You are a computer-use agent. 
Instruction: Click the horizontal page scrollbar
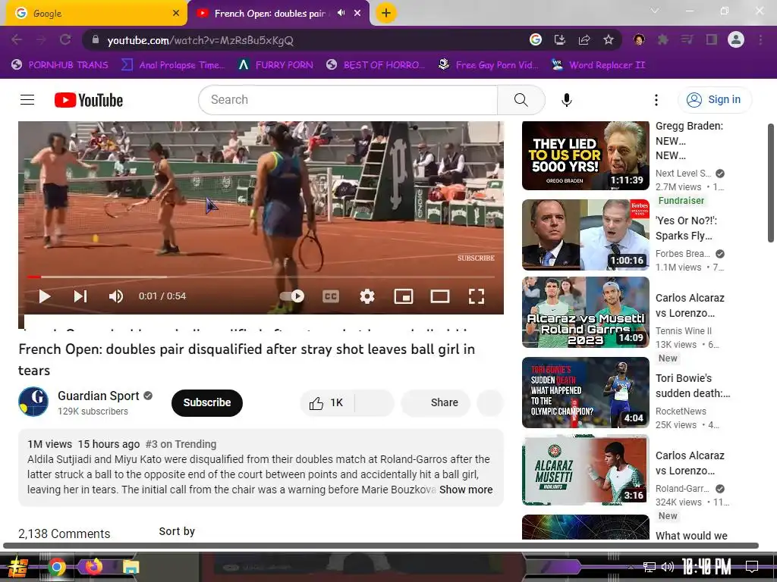pos(381,546)
